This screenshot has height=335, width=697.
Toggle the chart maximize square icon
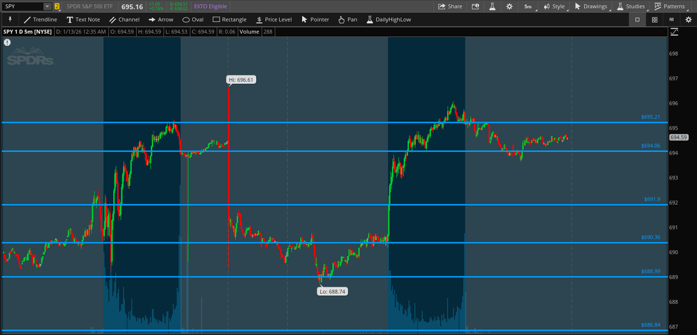(636, 19)
